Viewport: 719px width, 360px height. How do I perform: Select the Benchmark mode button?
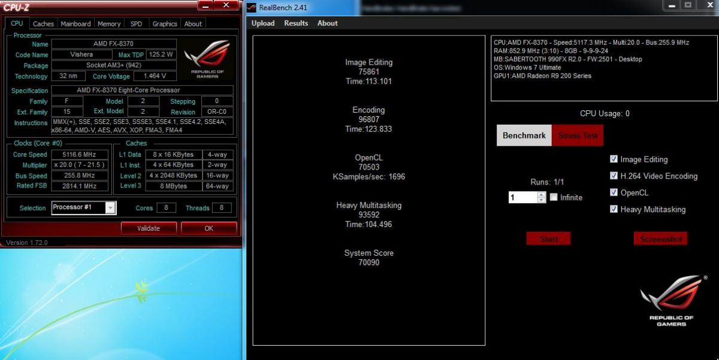524,135
